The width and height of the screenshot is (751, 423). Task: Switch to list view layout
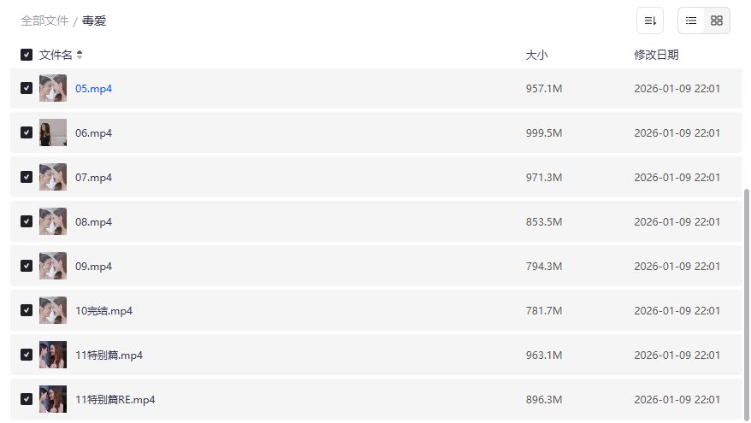click(691, 21)
